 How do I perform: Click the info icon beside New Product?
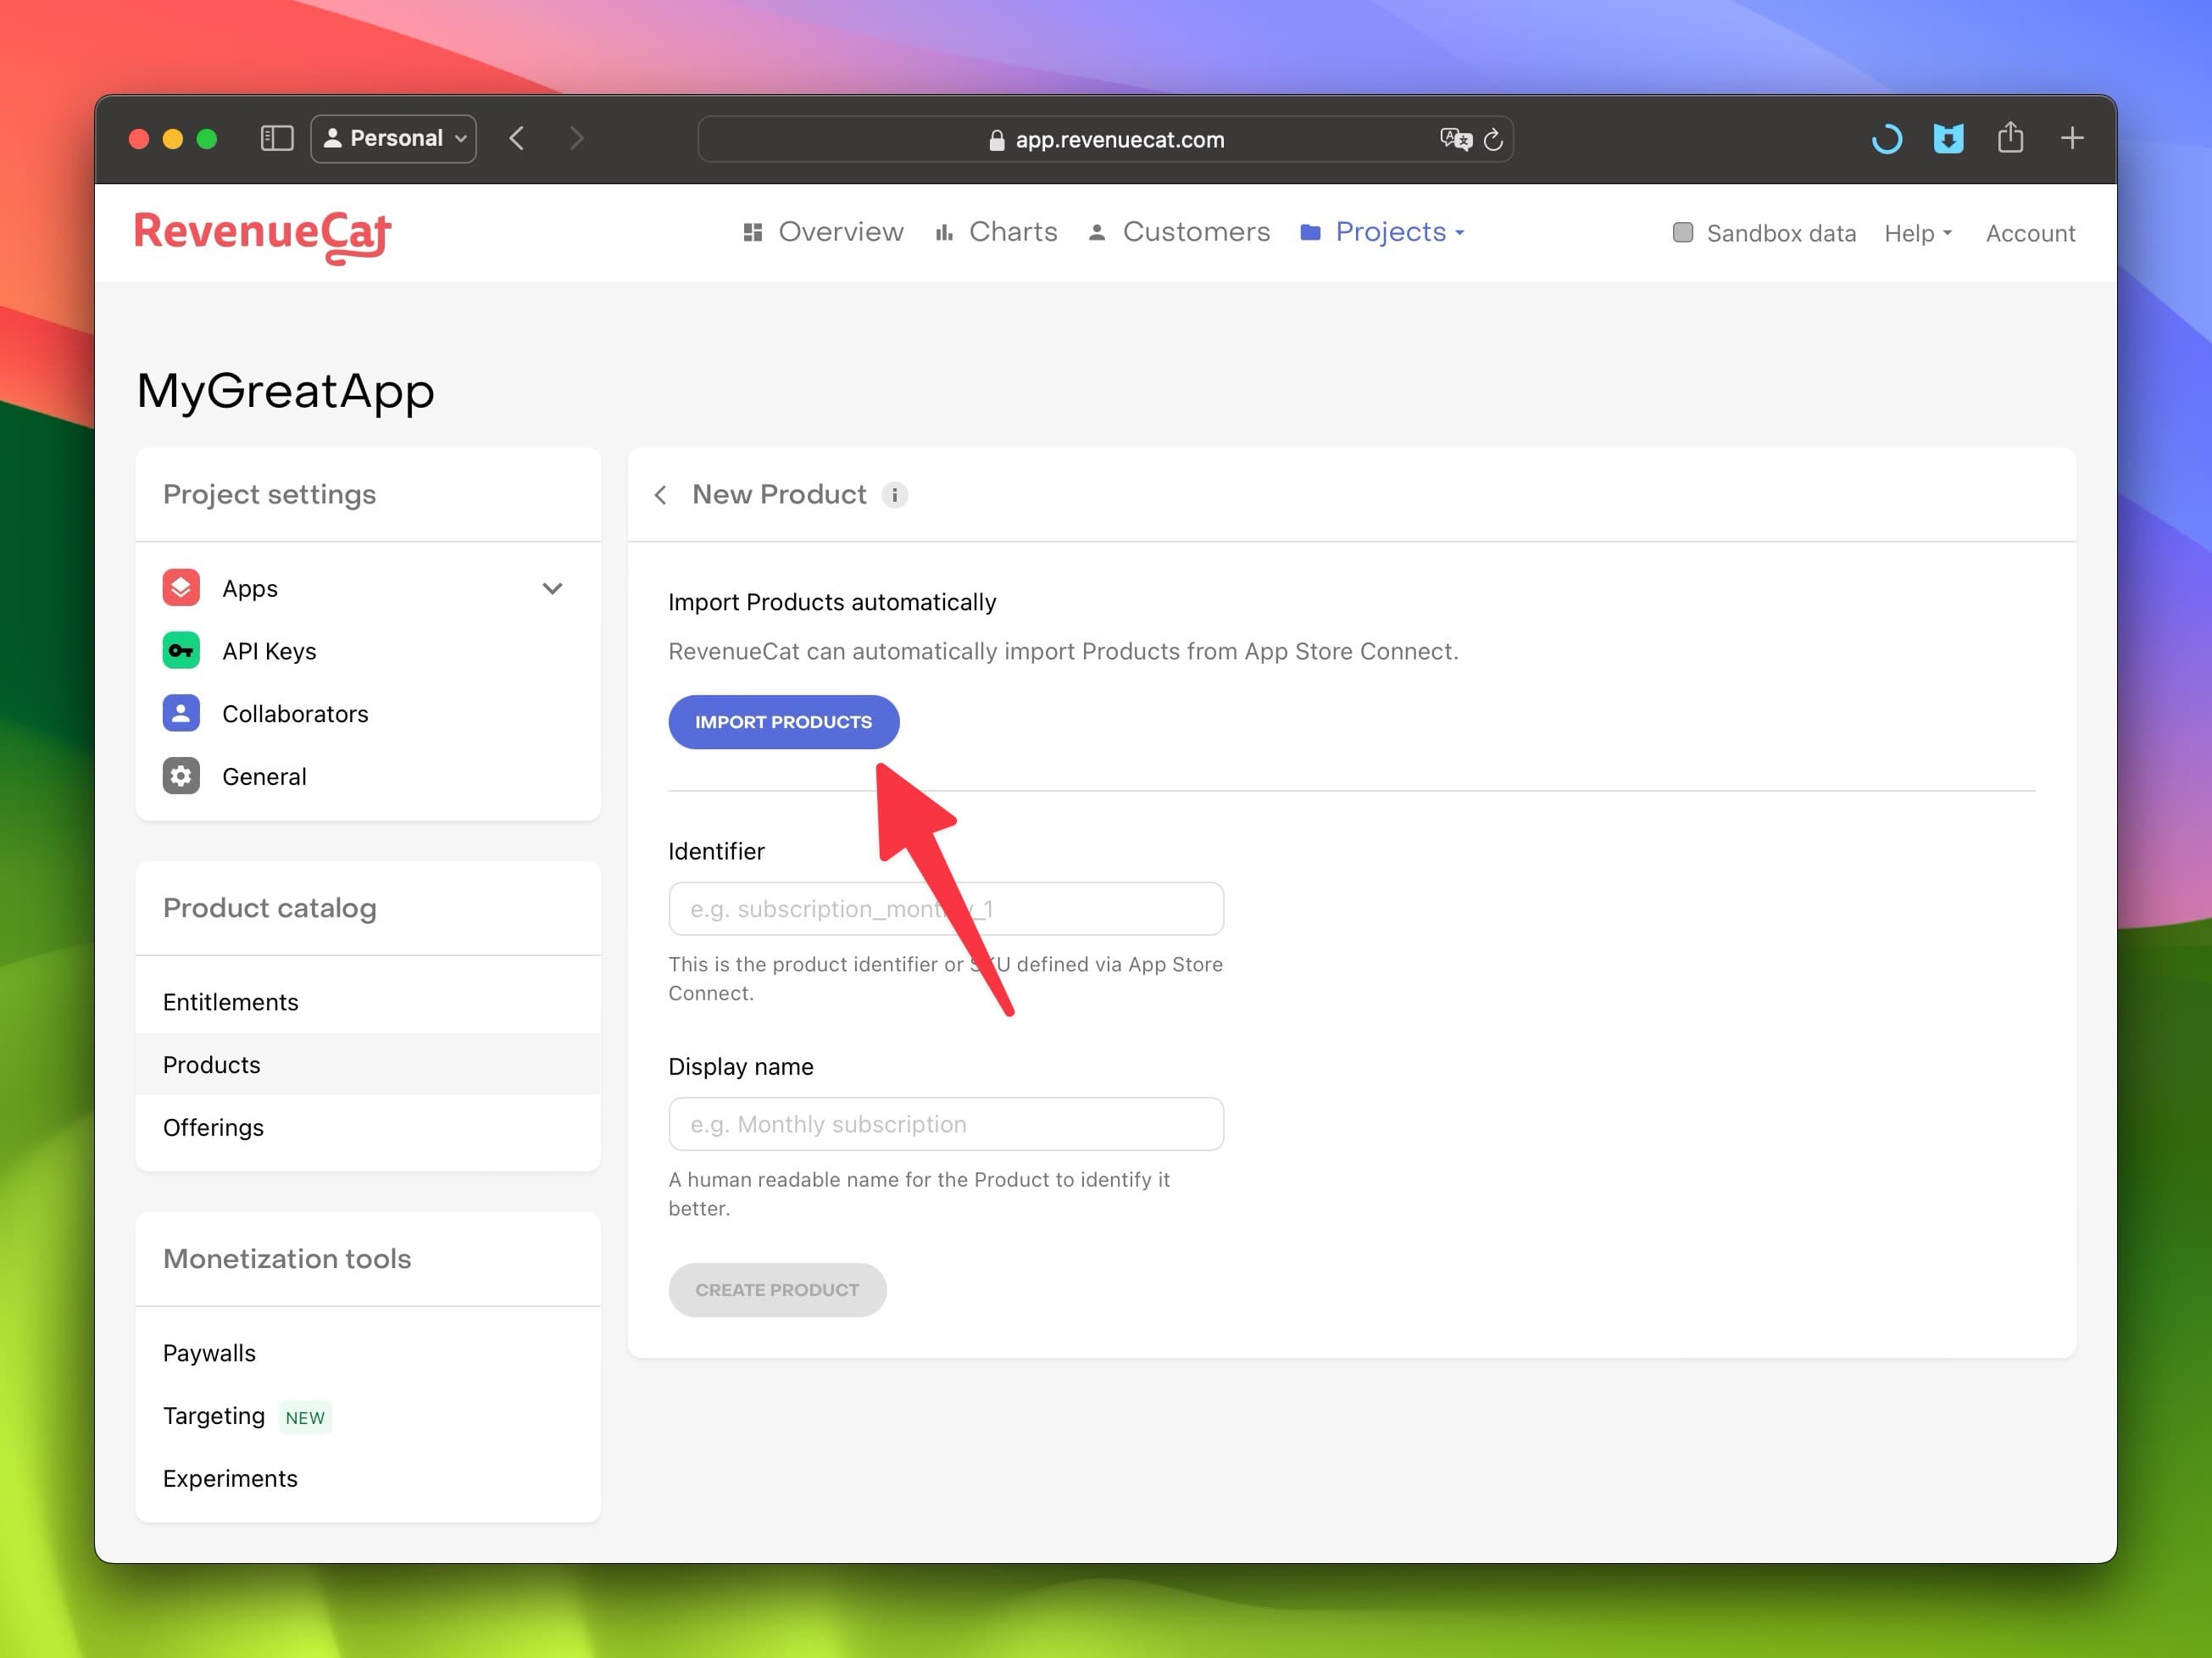(x=894, y=495)
